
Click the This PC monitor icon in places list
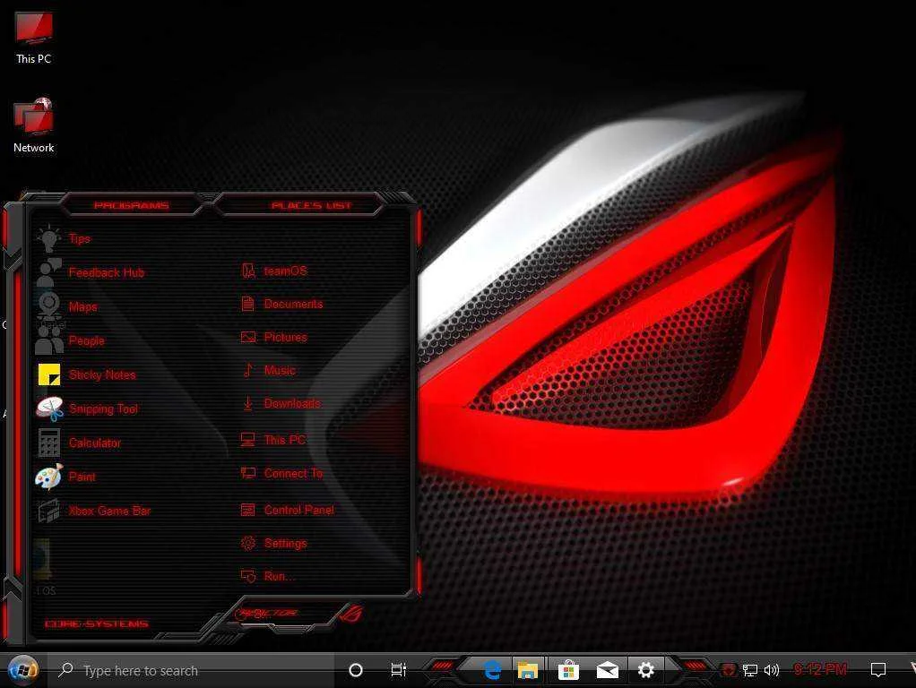pyautogui.click(x=248, y=439)
